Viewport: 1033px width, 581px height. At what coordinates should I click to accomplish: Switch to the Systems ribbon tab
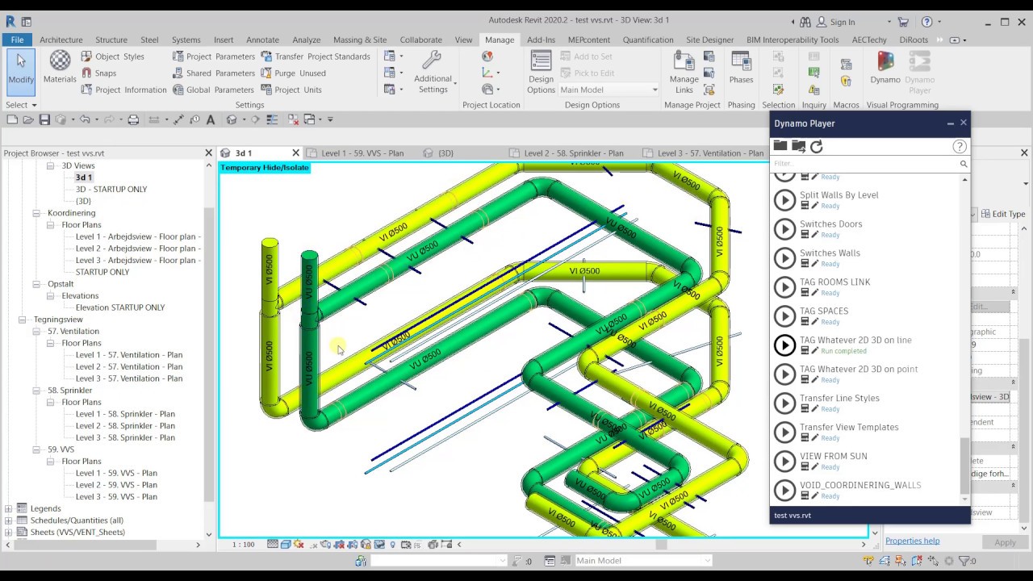coord(186,40)
